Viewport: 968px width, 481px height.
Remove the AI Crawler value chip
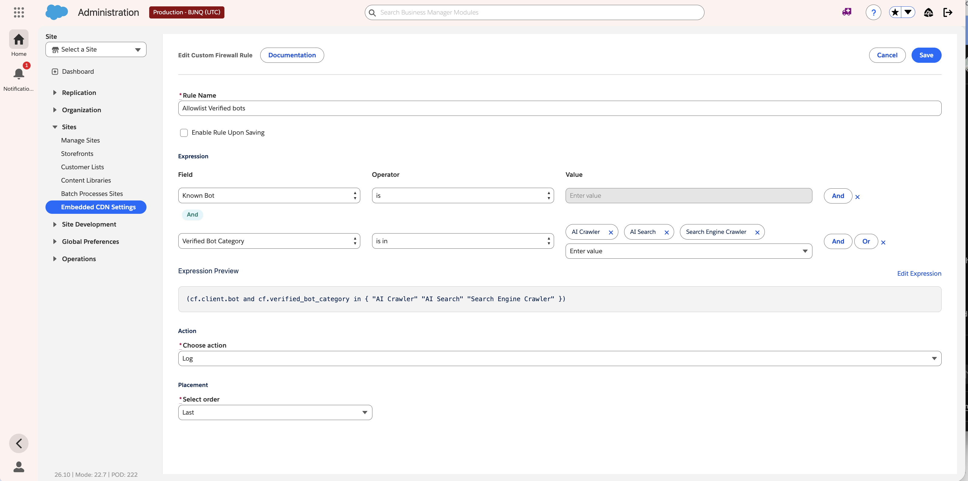coord(611,232)
